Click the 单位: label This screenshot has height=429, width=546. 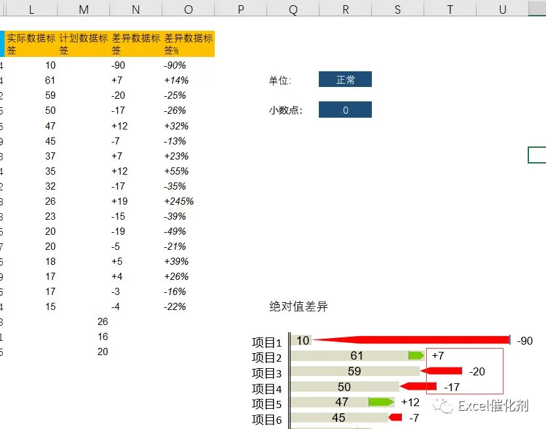click(280, 80)
